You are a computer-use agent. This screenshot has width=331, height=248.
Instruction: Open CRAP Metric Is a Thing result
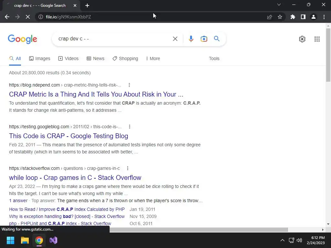click(x=96, y=94)
